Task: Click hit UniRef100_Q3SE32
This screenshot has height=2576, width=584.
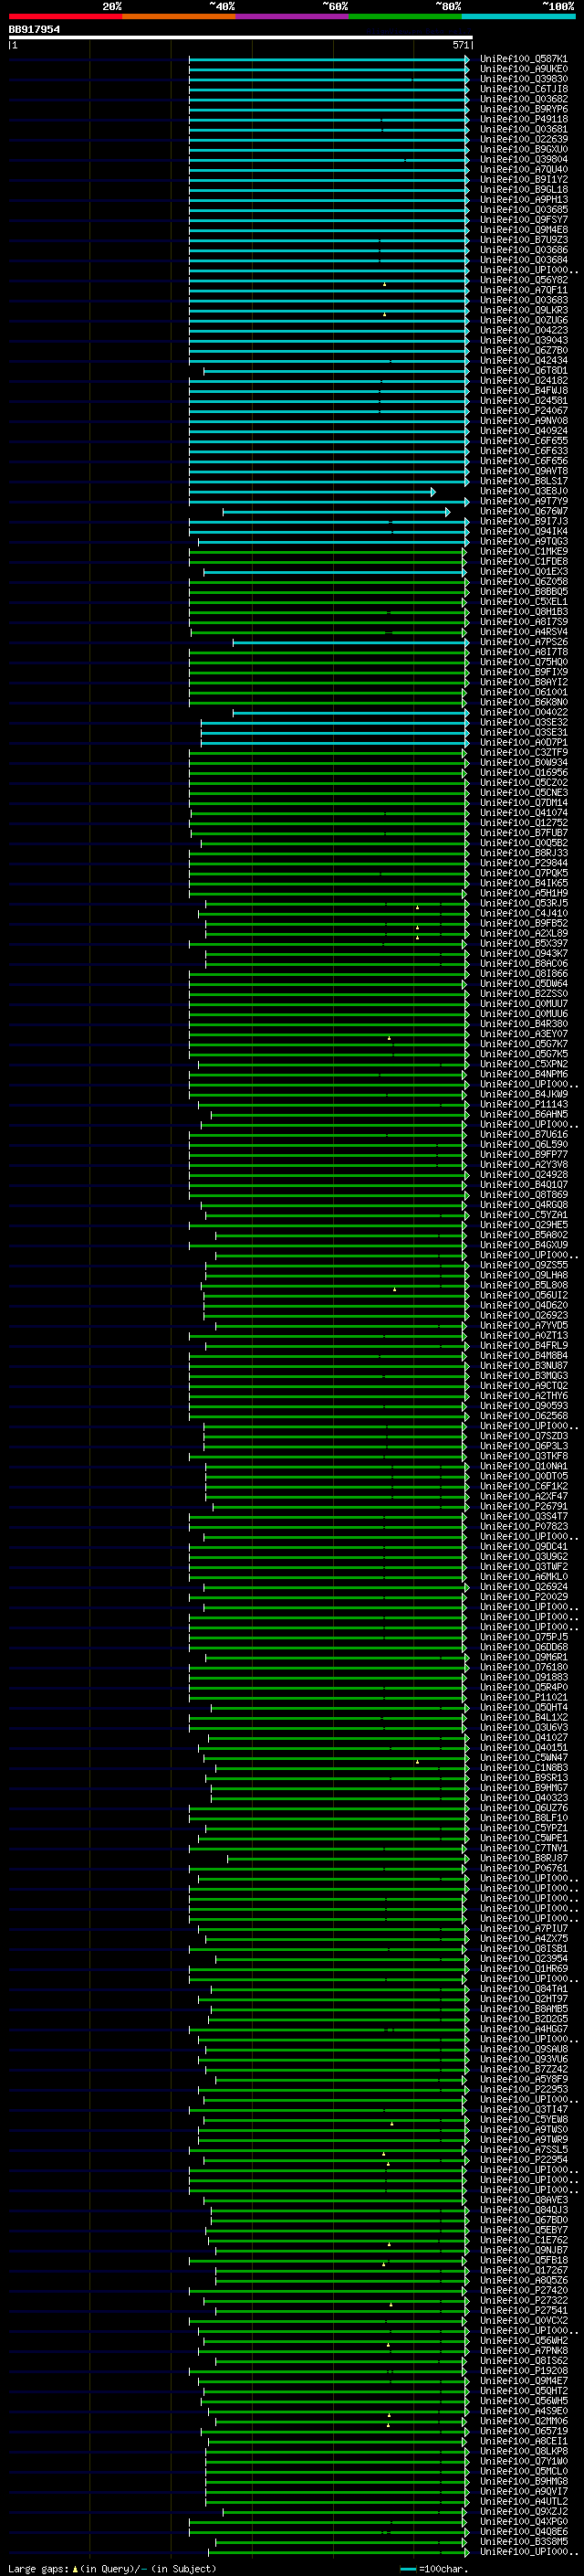Action: point(523,723)
